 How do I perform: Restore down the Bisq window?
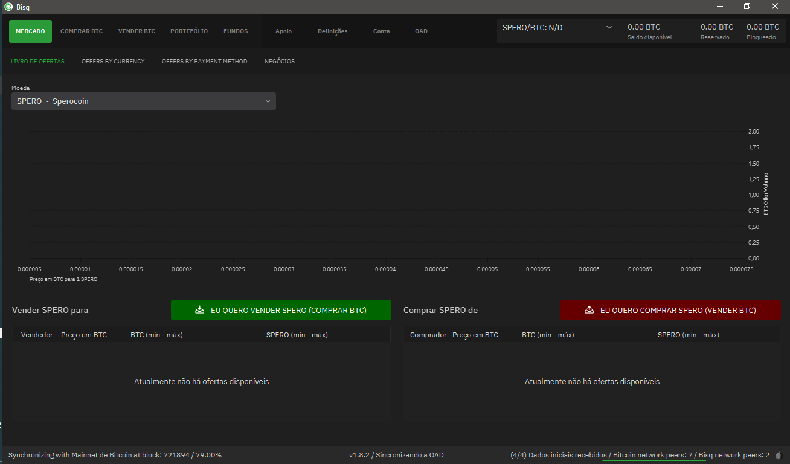747,7
